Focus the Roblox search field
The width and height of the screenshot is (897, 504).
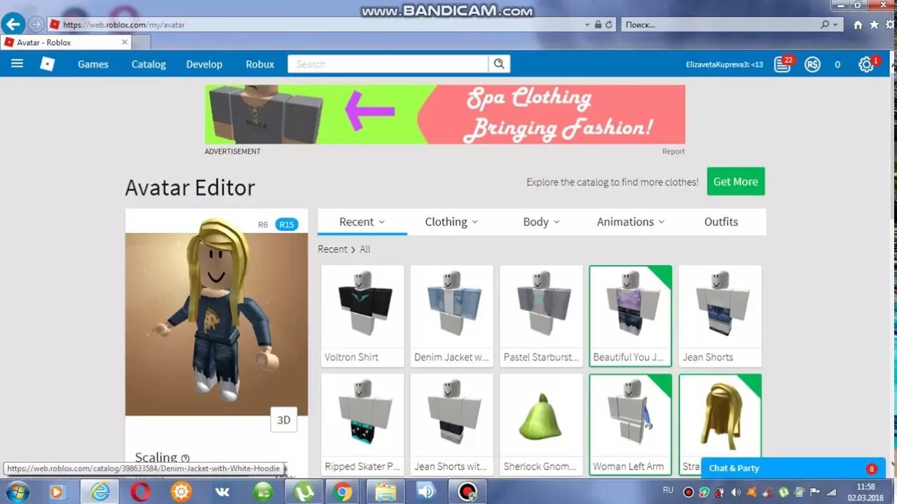click(388, 64)
